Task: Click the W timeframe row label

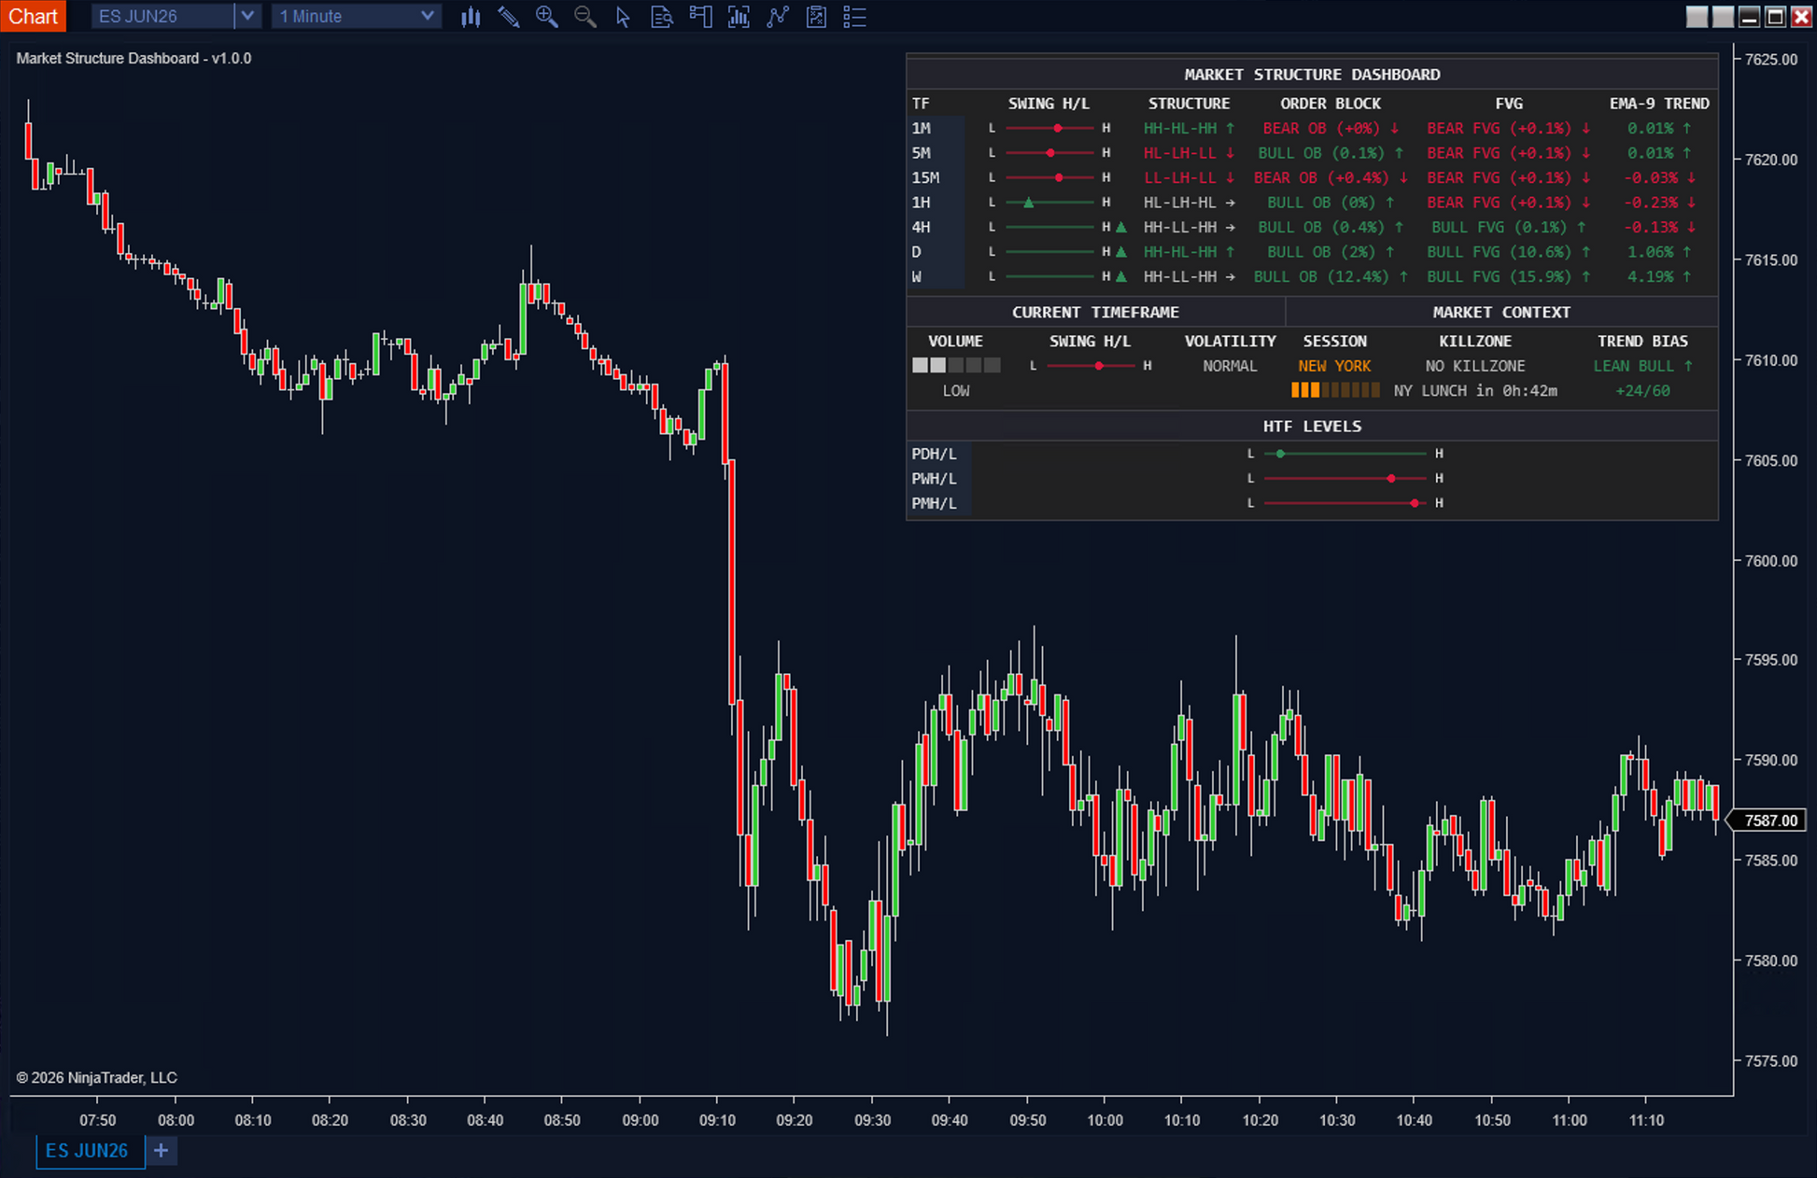Action: coord(917,276)
